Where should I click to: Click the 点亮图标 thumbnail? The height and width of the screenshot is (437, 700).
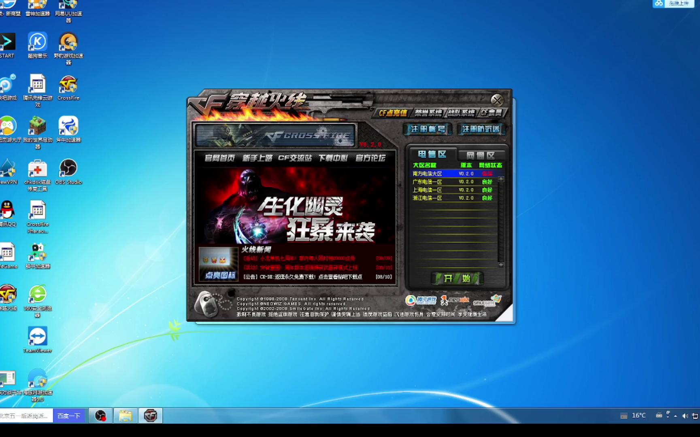click(219, 264)
